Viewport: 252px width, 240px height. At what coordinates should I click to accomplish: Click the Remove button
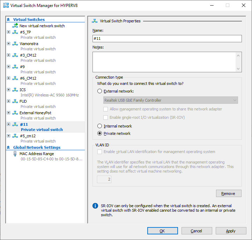coord(229,193)
